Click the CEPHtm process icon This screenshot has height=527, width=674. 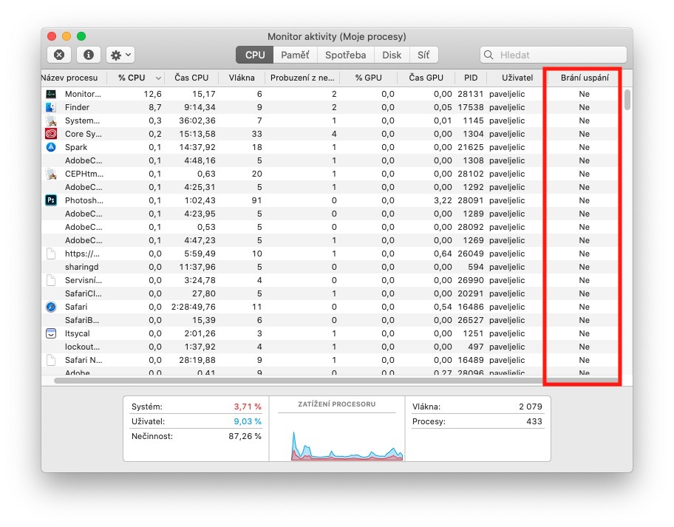point(51,174)
